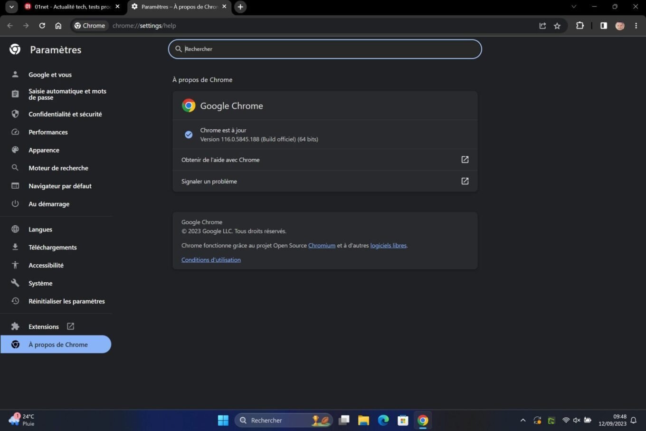Select À propos de Chrome in sidebar

coord(56,345)
